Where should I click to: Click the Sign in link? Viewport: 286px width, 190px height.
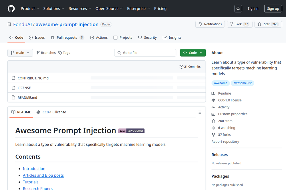[253, 9]
